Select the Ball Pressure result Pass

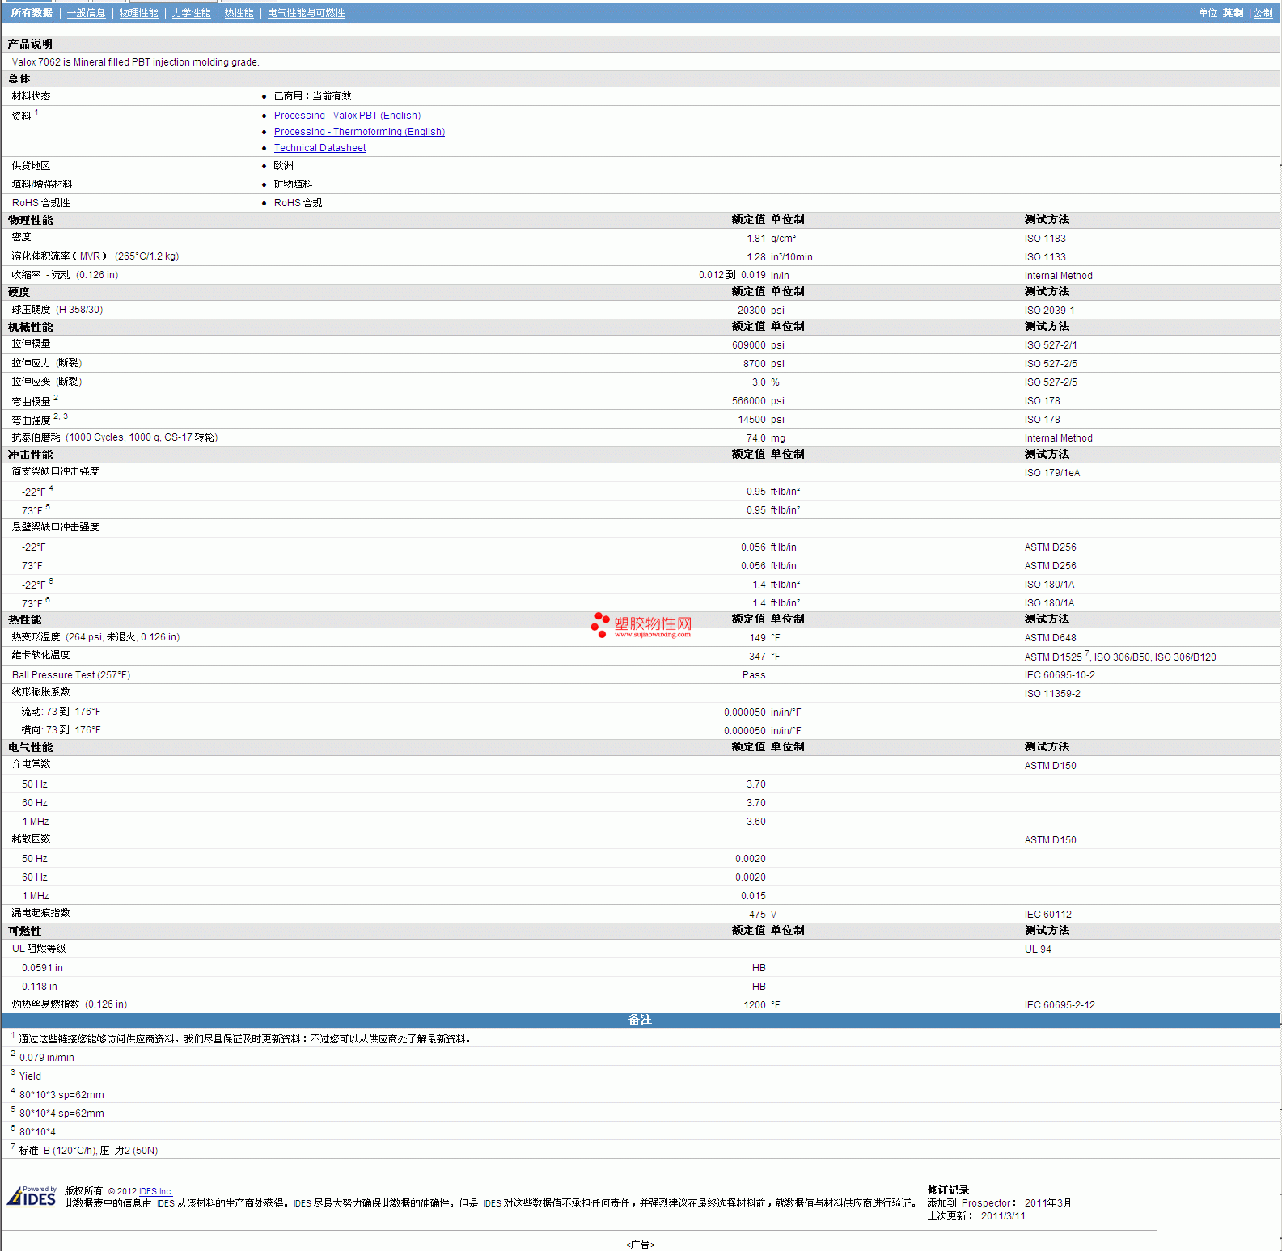coord(754,675)
